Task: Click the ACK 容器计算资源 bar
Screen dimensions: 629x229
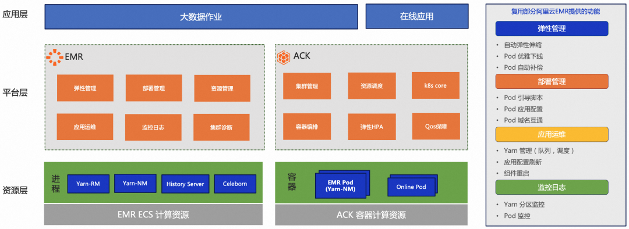Action: pyautogui.click(x=371, y=214)
